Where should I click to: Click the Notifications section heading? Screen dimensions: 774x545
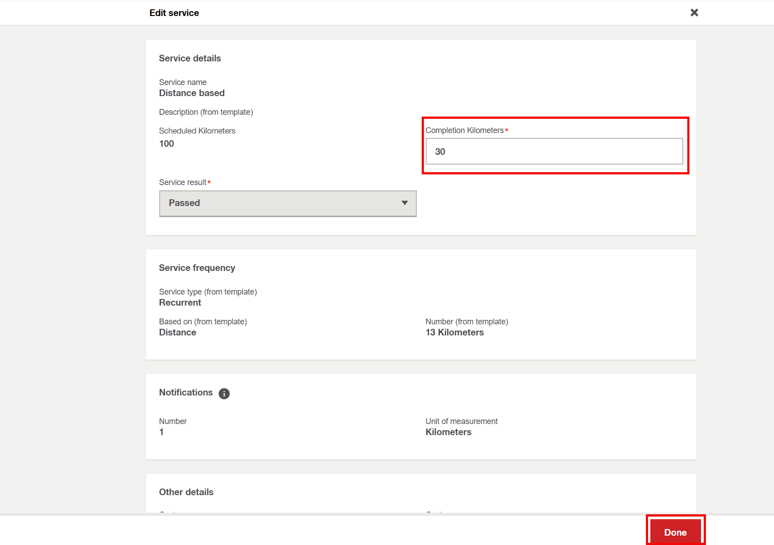tap(186, 392)
